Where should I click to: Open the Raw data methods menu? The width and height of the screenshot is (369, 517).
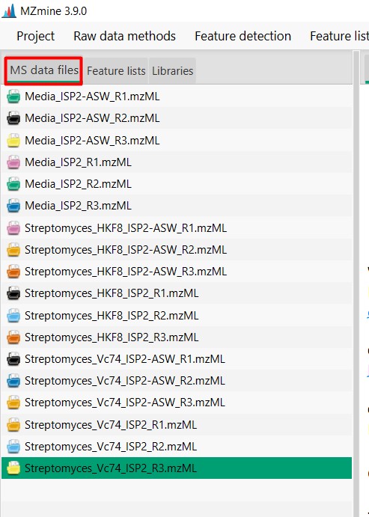(125, 36)
